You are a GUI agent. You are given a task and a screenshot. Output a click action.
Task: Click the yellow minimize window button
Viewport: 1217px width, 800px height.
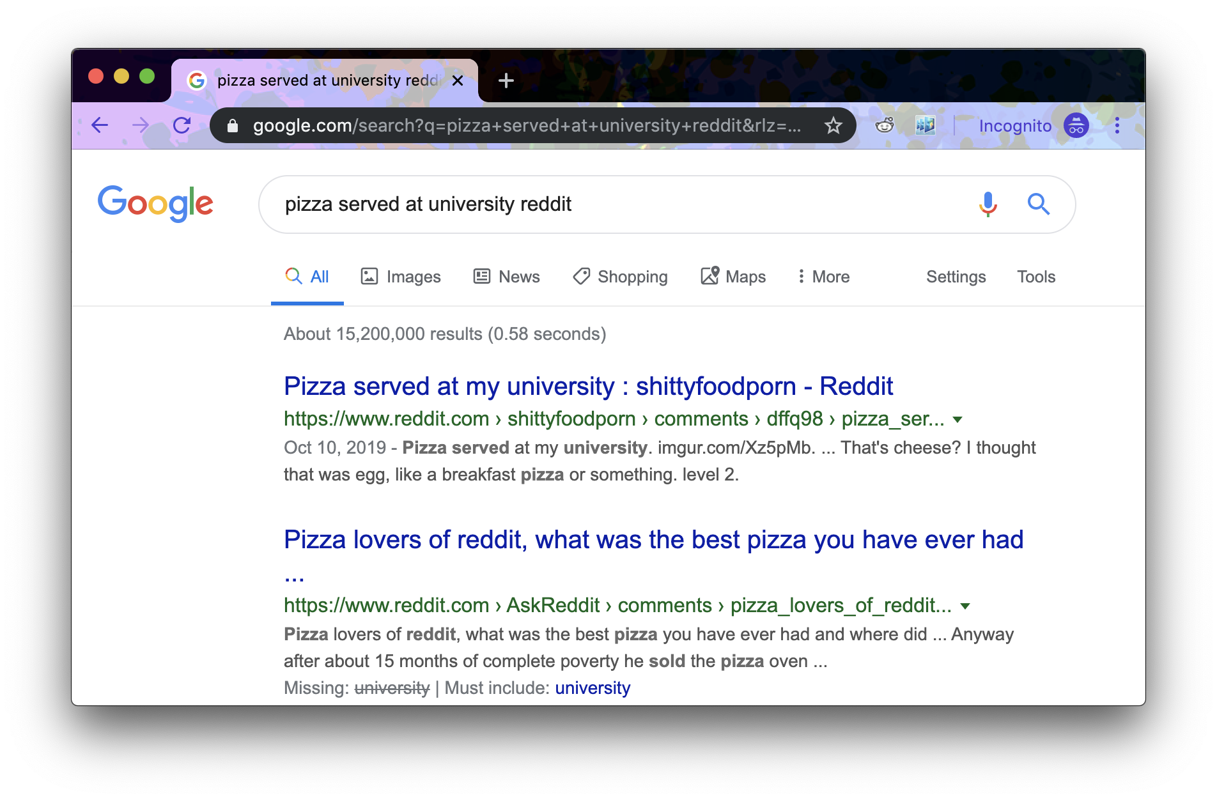pos(121,76)
